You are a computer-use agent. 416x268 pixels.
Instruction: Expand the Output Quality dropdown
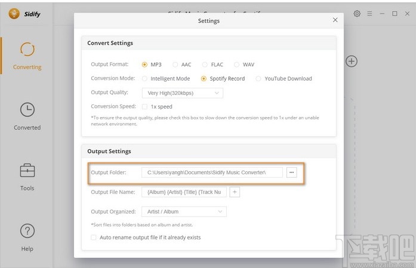pos(182,93)
